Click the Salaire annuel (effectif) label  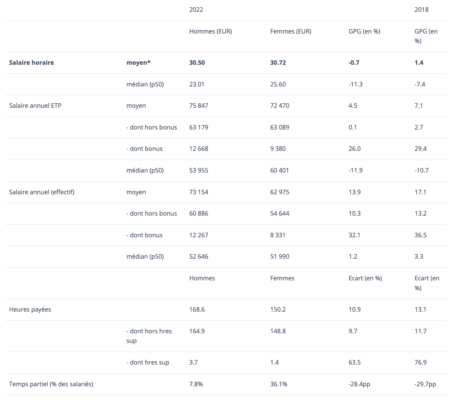click(x=42, y=192)
